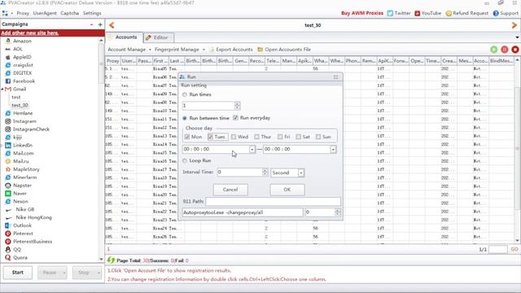Toggle the Mon checkbox

coord(187,137)
